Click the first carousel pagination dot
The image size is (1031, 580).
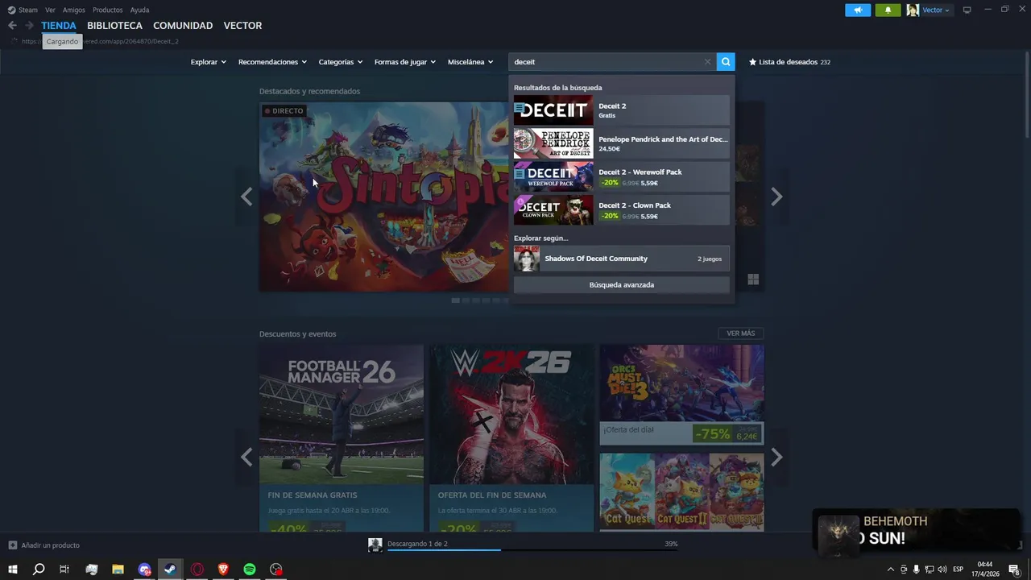[456, 300]
